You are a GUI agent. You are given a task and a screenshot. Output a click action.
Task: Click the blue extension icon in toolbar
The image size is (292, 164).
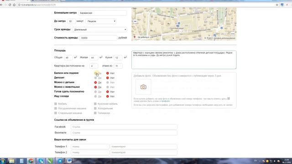pyautogui.click(x=282, y=5)
